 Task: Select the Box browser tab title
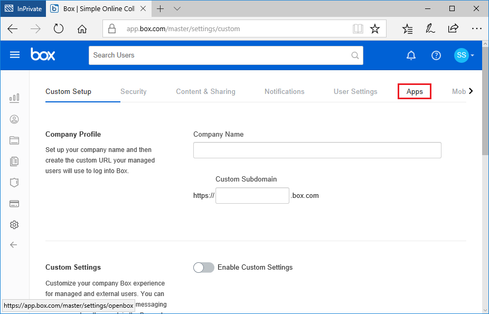click(99, 9)
